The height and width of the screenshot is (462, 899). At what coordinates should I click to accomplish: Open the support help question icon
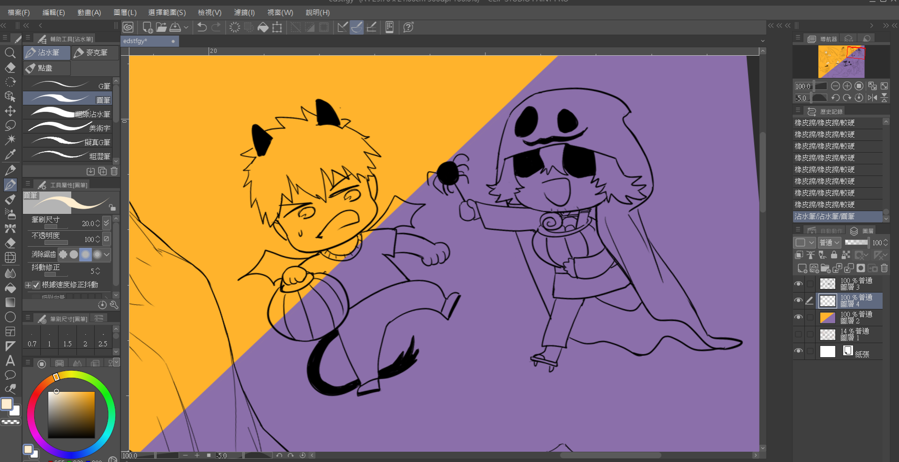tap(409, 27)
